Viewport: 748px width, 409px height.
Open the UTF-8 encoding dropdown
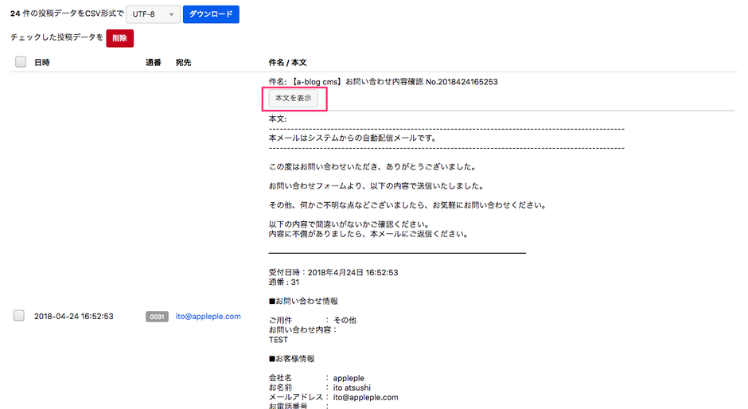153,14
